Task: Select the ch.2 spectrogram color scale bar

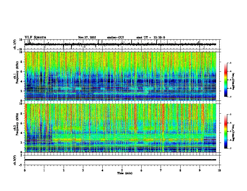Action: pyautogui.click(x=226, y=131)
